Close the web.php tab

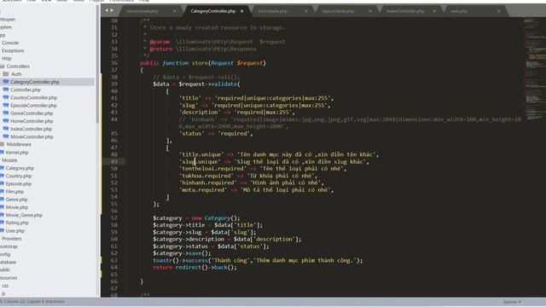coord(498,11)
